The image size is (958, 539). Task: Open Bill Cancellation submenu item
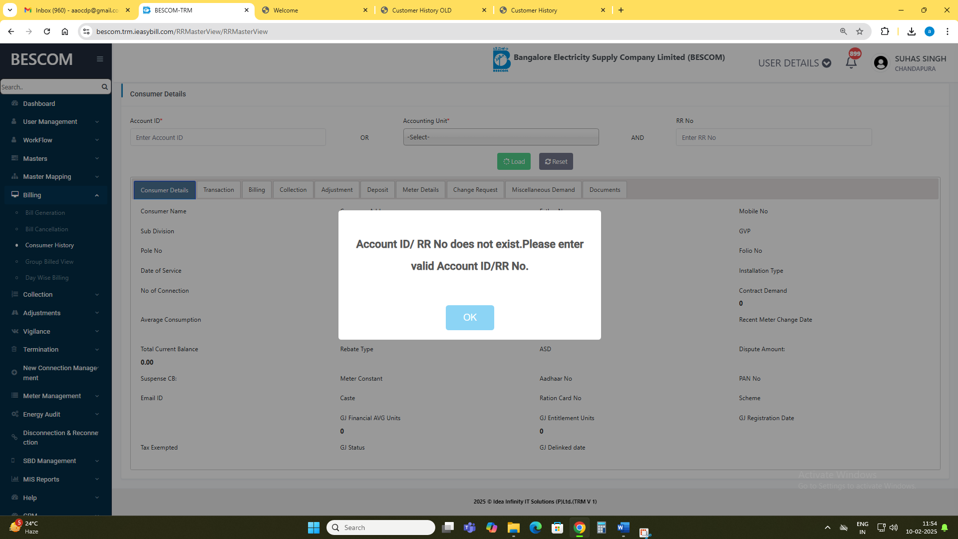click(46, 229)
